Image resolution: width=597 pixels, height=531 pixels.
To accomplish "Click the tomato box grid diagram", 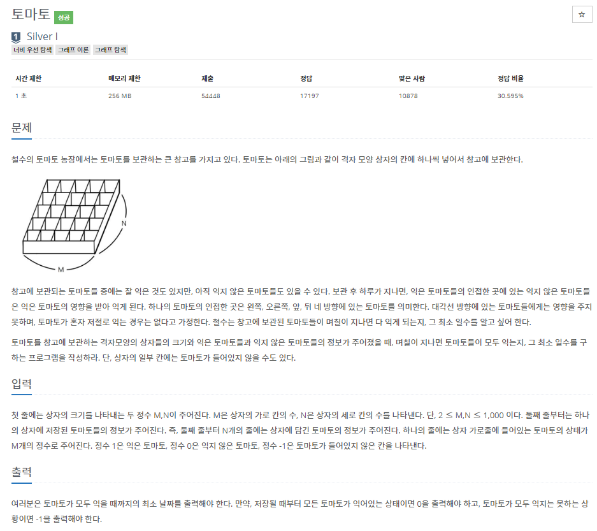I will (75, 226).
